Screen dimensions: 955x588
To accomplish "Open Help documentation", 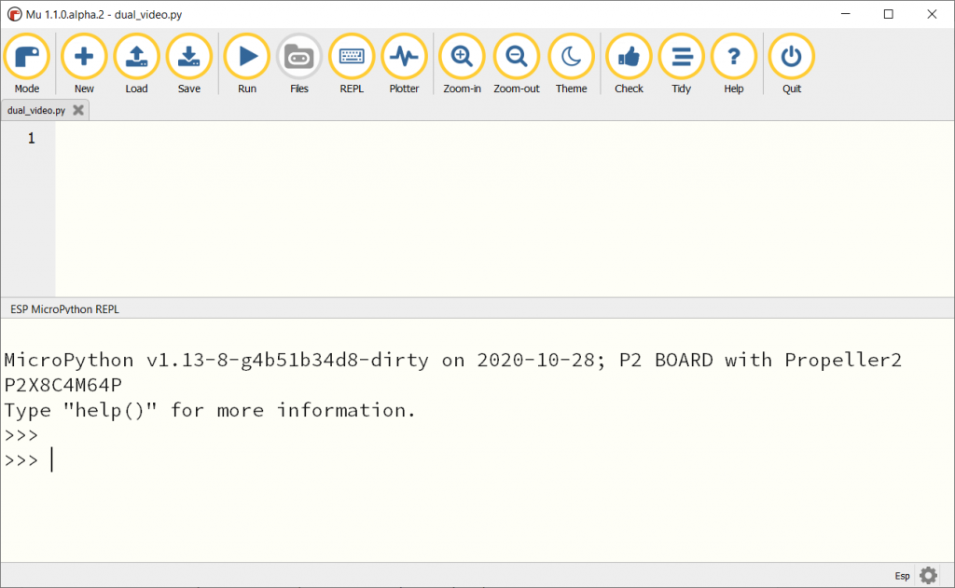I will (x=733, y=57).
